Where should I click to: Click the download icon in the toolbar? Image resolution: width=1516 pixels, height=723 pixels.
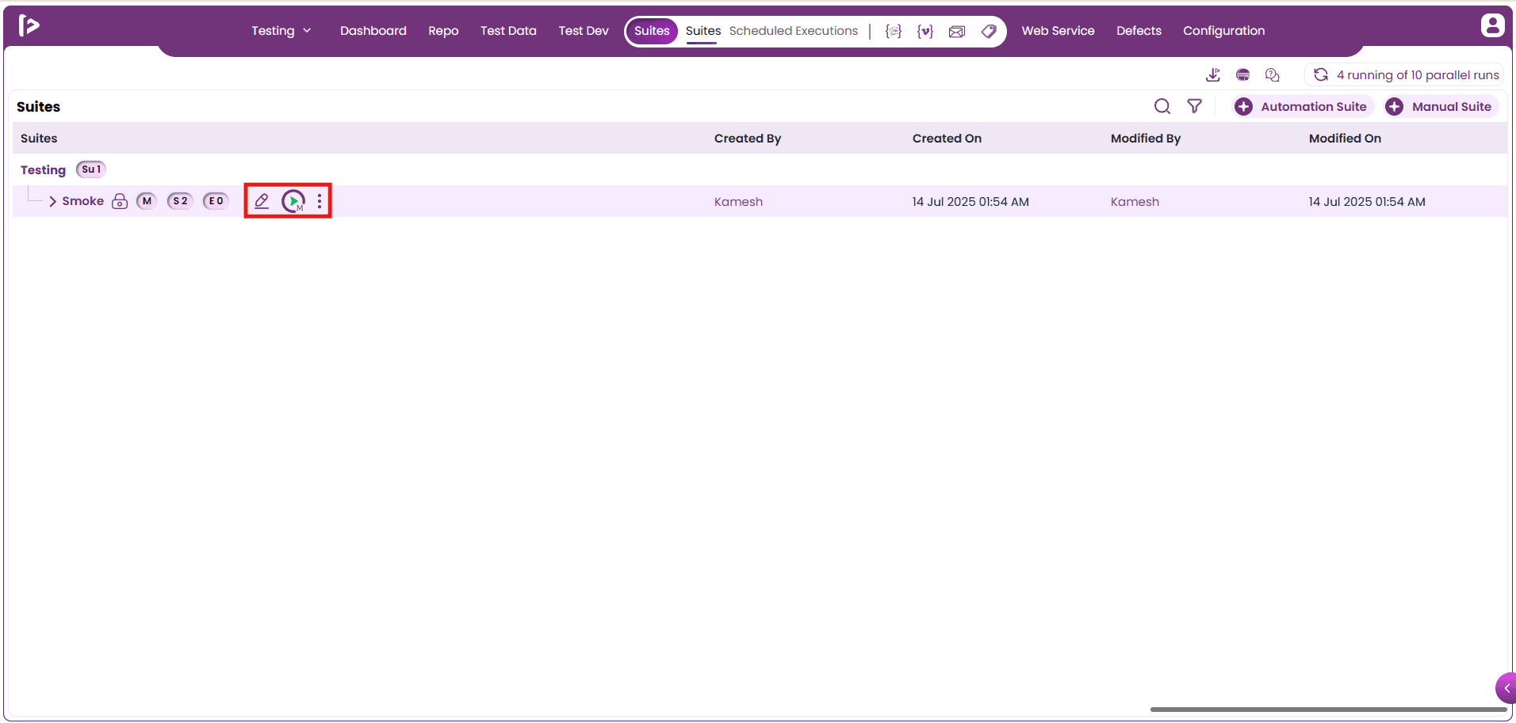(x=1213, y=74)
